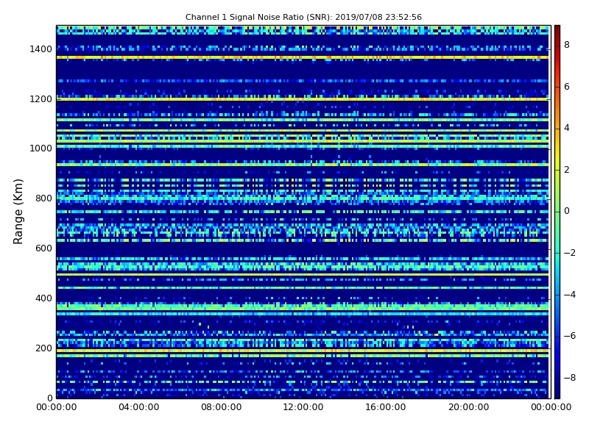
Task: Click colorbar tick label −6
Action: (569, 336)
